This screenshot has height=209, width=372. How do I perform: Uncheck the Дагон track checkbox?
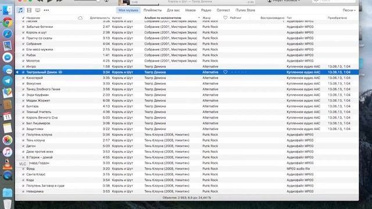(x=23, y=146)
